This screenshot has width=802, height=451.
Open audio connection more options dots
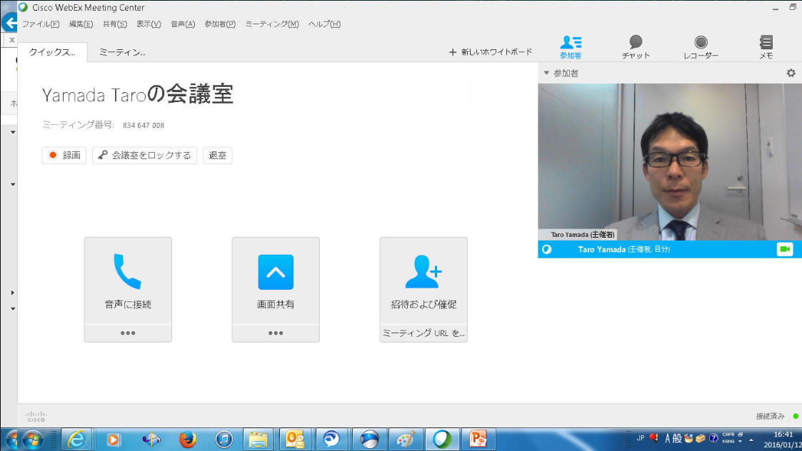(x=128, y=333)
